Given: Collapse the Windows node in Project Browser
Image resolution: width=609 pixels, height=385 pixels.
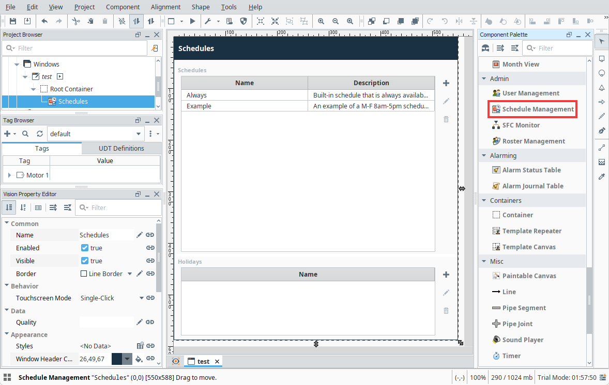Looking at the screenshot, I should coord(17,65).
